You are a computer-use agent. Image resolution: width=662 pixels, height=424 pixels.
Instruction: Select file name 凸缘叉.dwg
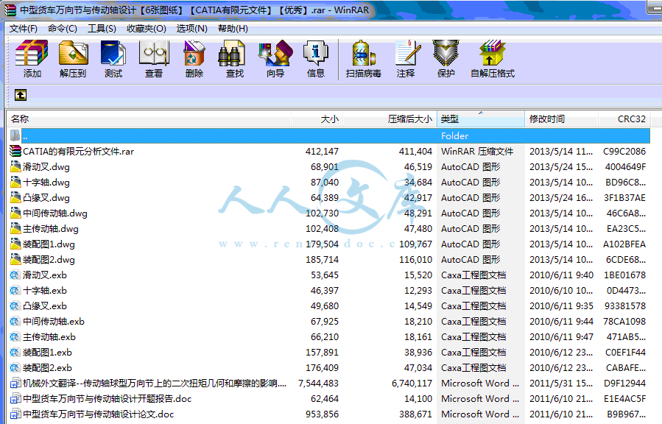coord(46,198)
